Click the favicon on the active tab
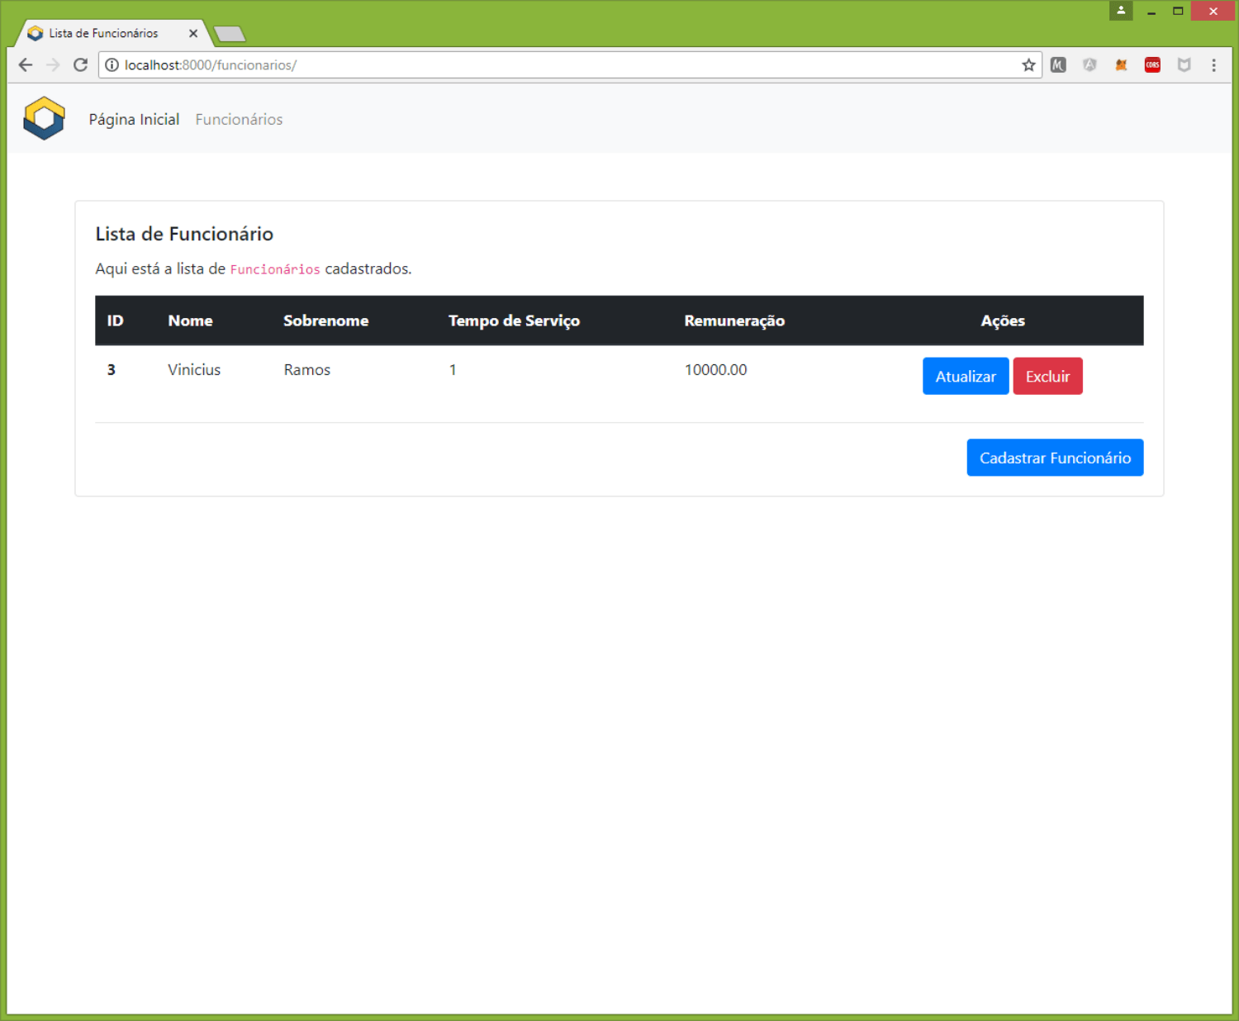 click(35, 33)
